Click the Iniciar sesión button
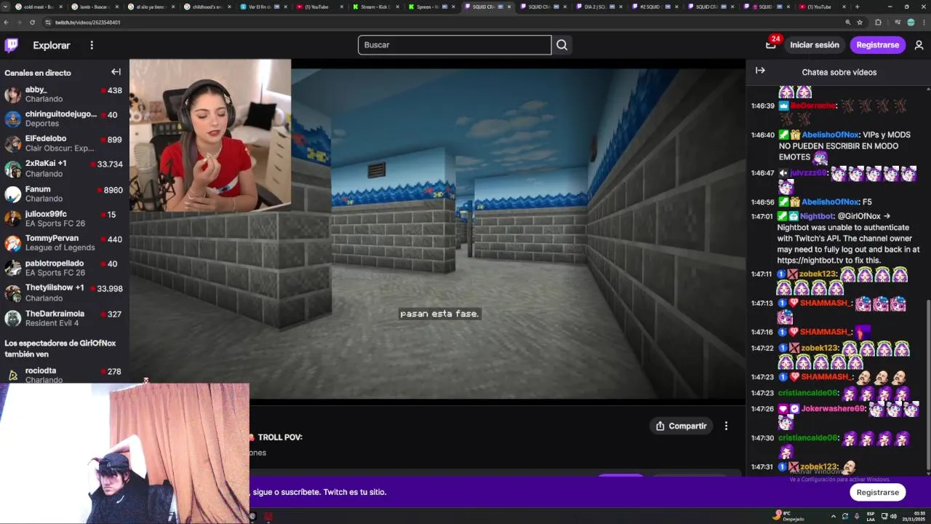The image size is (931, 524). click(x=815, y=45)
